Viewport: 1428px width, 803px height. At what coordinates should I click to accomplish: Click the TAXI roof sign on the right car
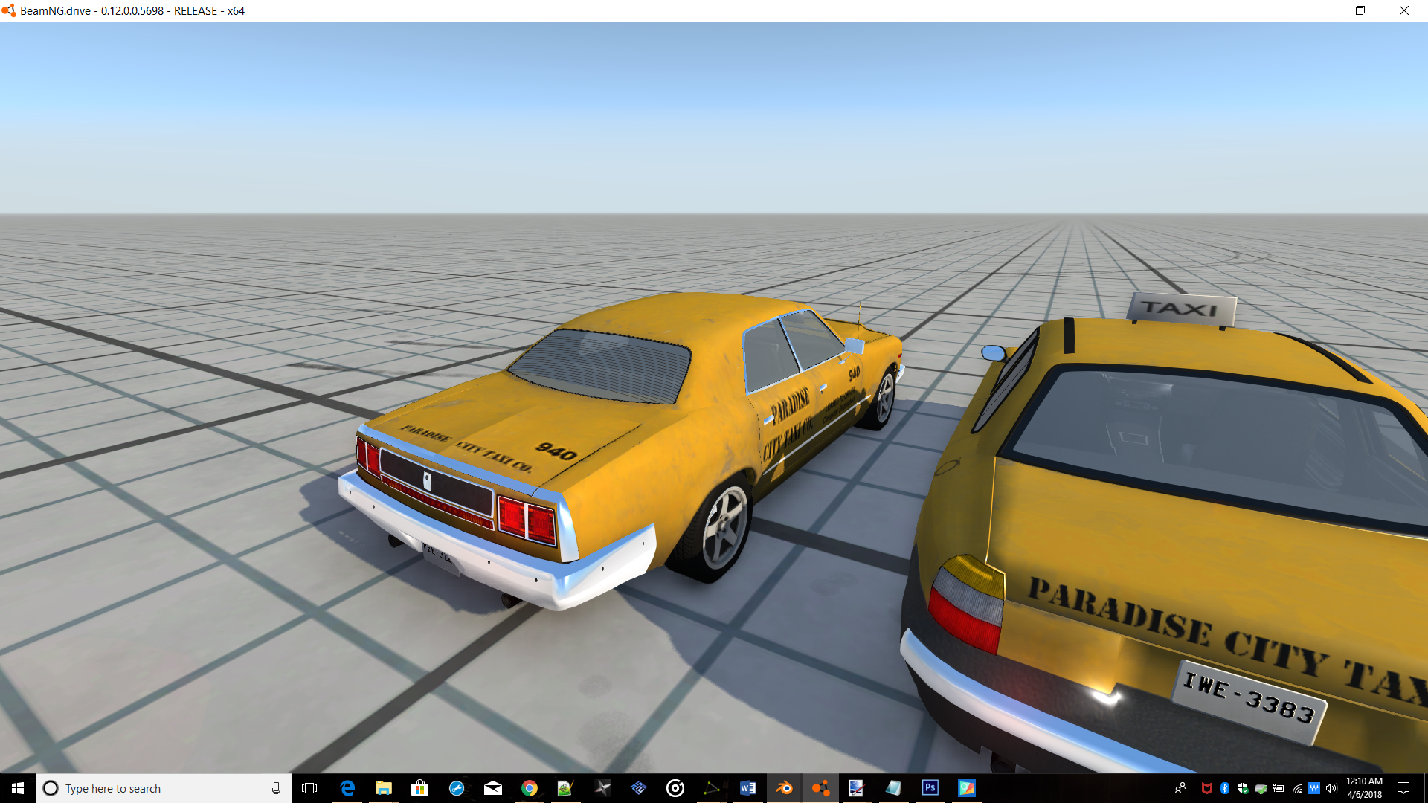point(1181,309)
